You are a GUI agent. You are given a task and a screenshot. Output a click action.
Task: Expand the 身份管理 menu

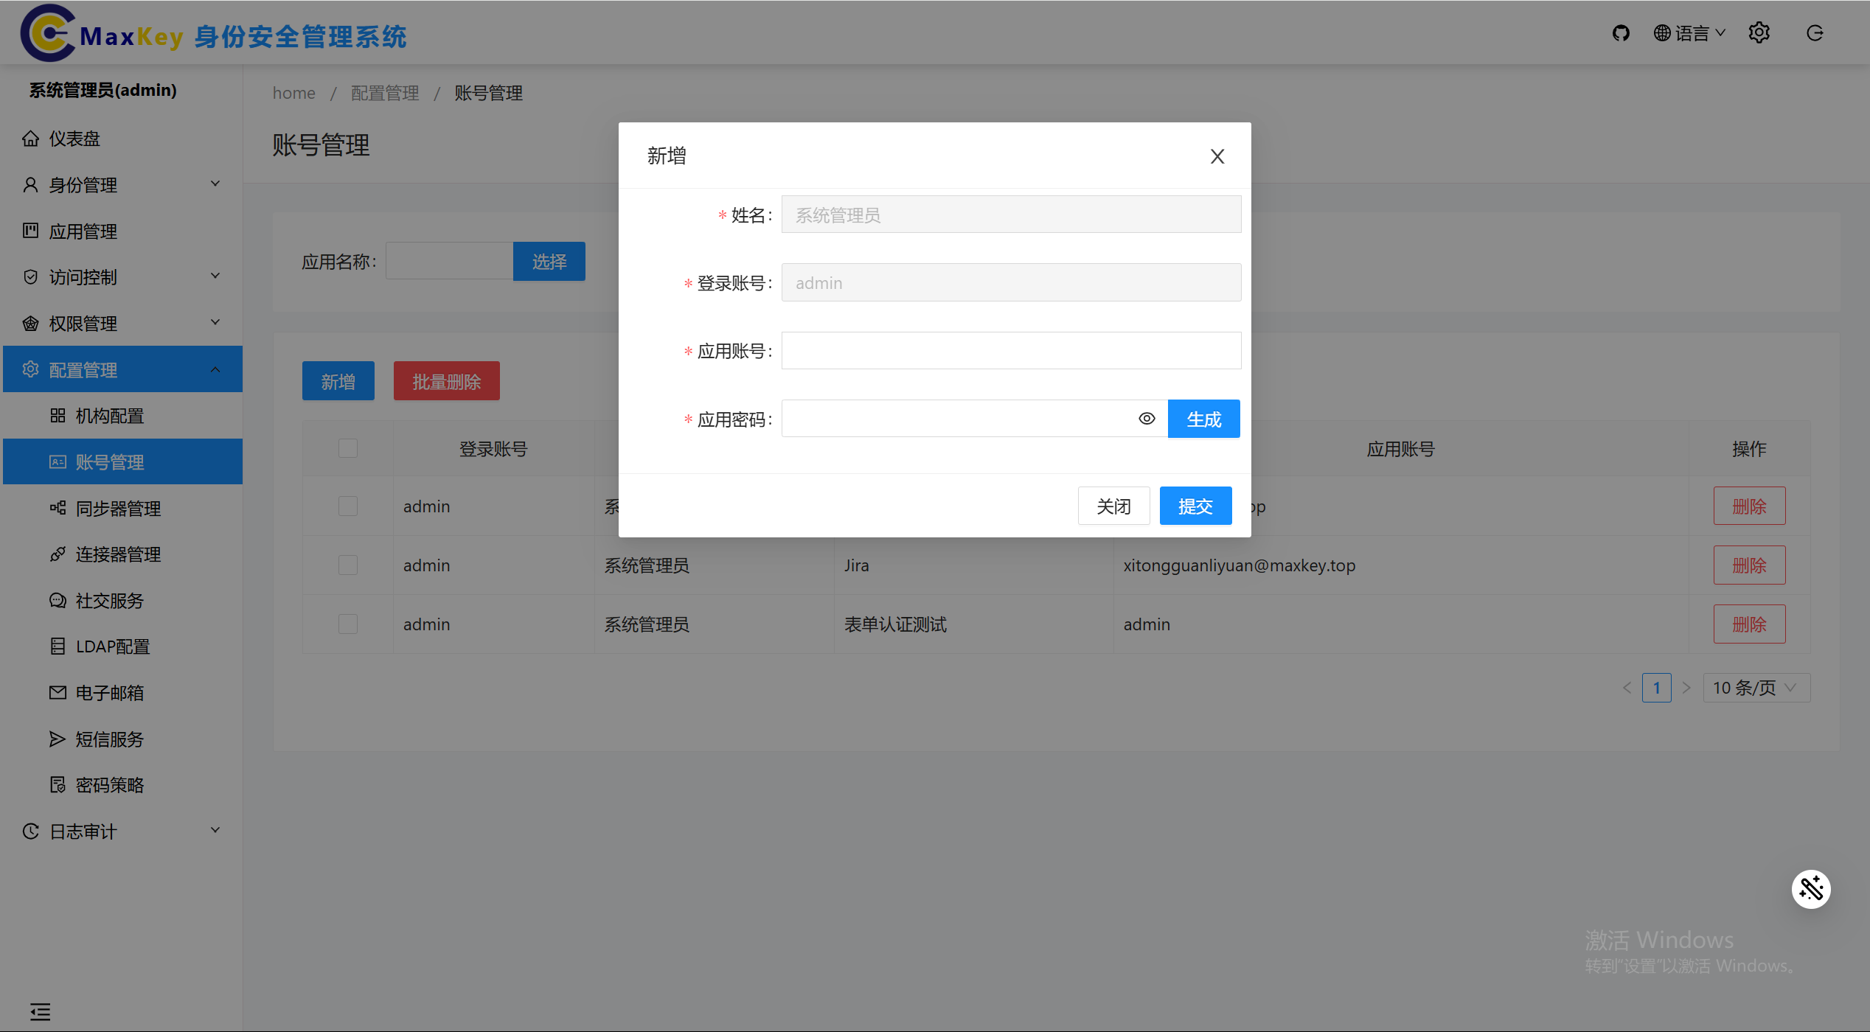pyautogui.click(x=82, y=184)
